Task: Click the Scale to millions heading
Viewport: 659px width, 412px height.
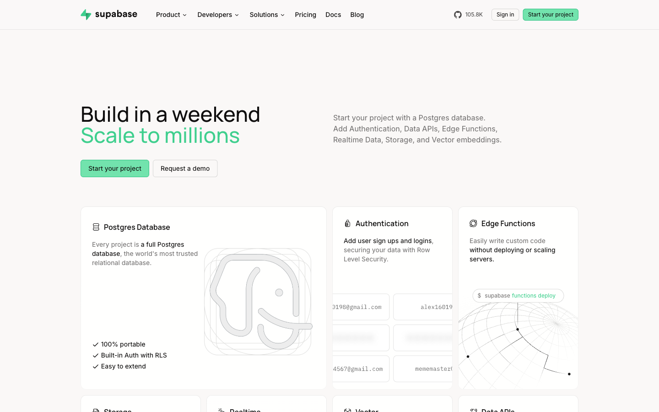Action: pyautogui.click(x=160, y=136)
